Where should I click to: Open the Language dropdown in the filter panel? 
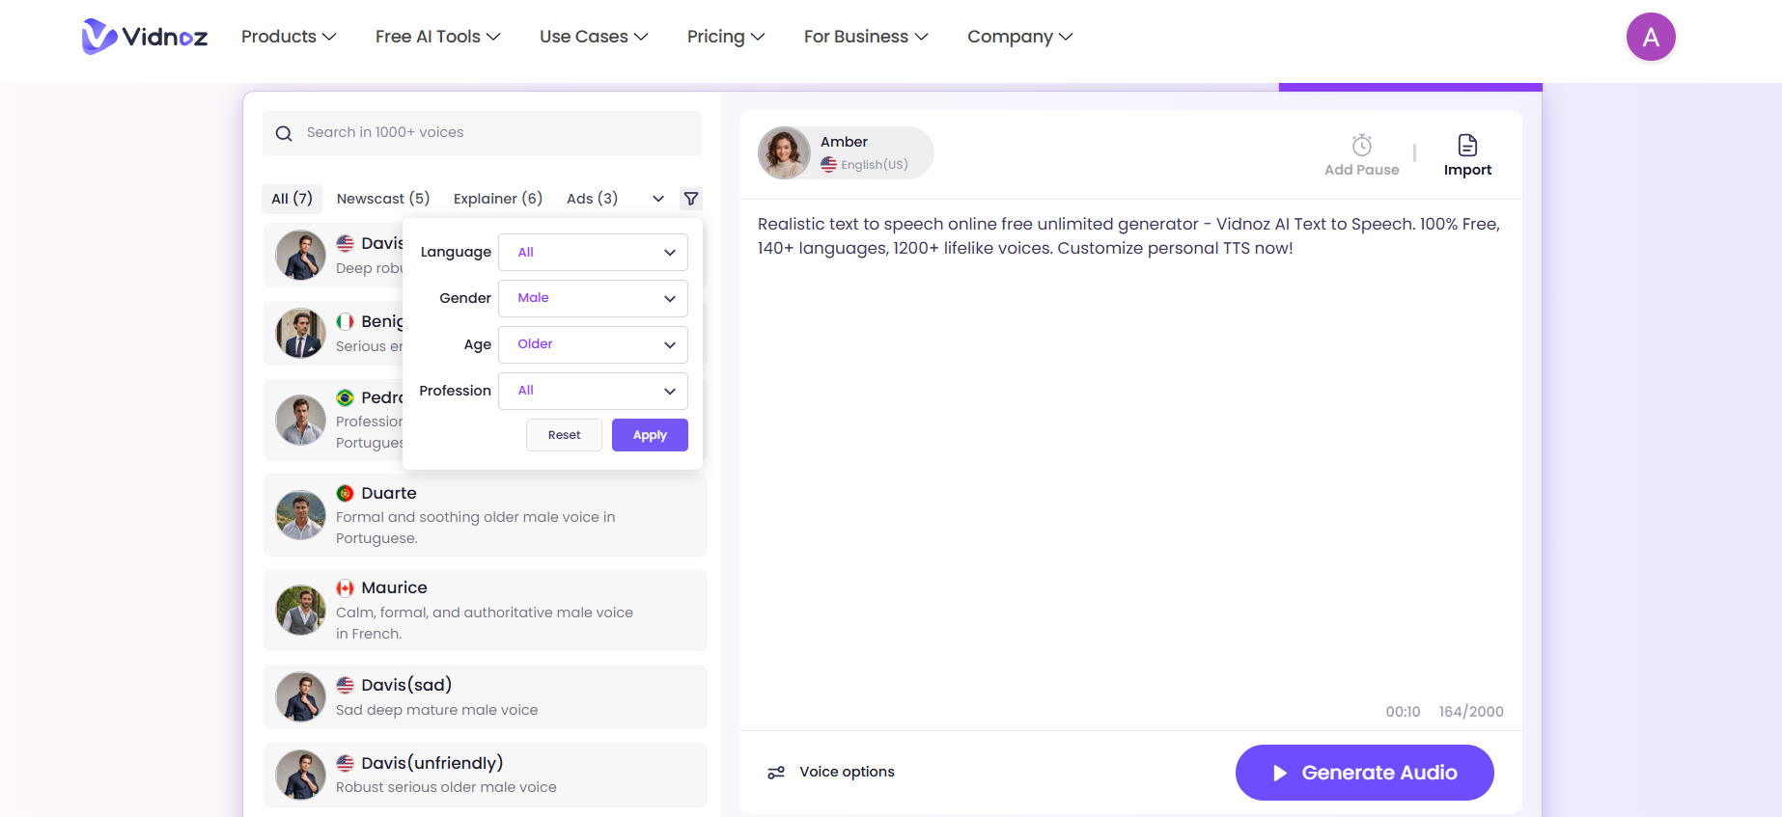pyautogui.click(x=593, y=252)
